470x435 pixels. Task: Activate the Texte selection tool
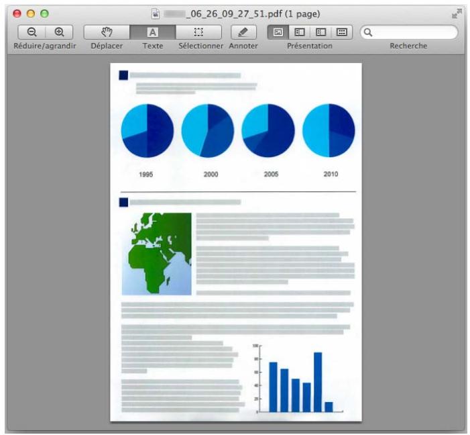click(152, 32)
